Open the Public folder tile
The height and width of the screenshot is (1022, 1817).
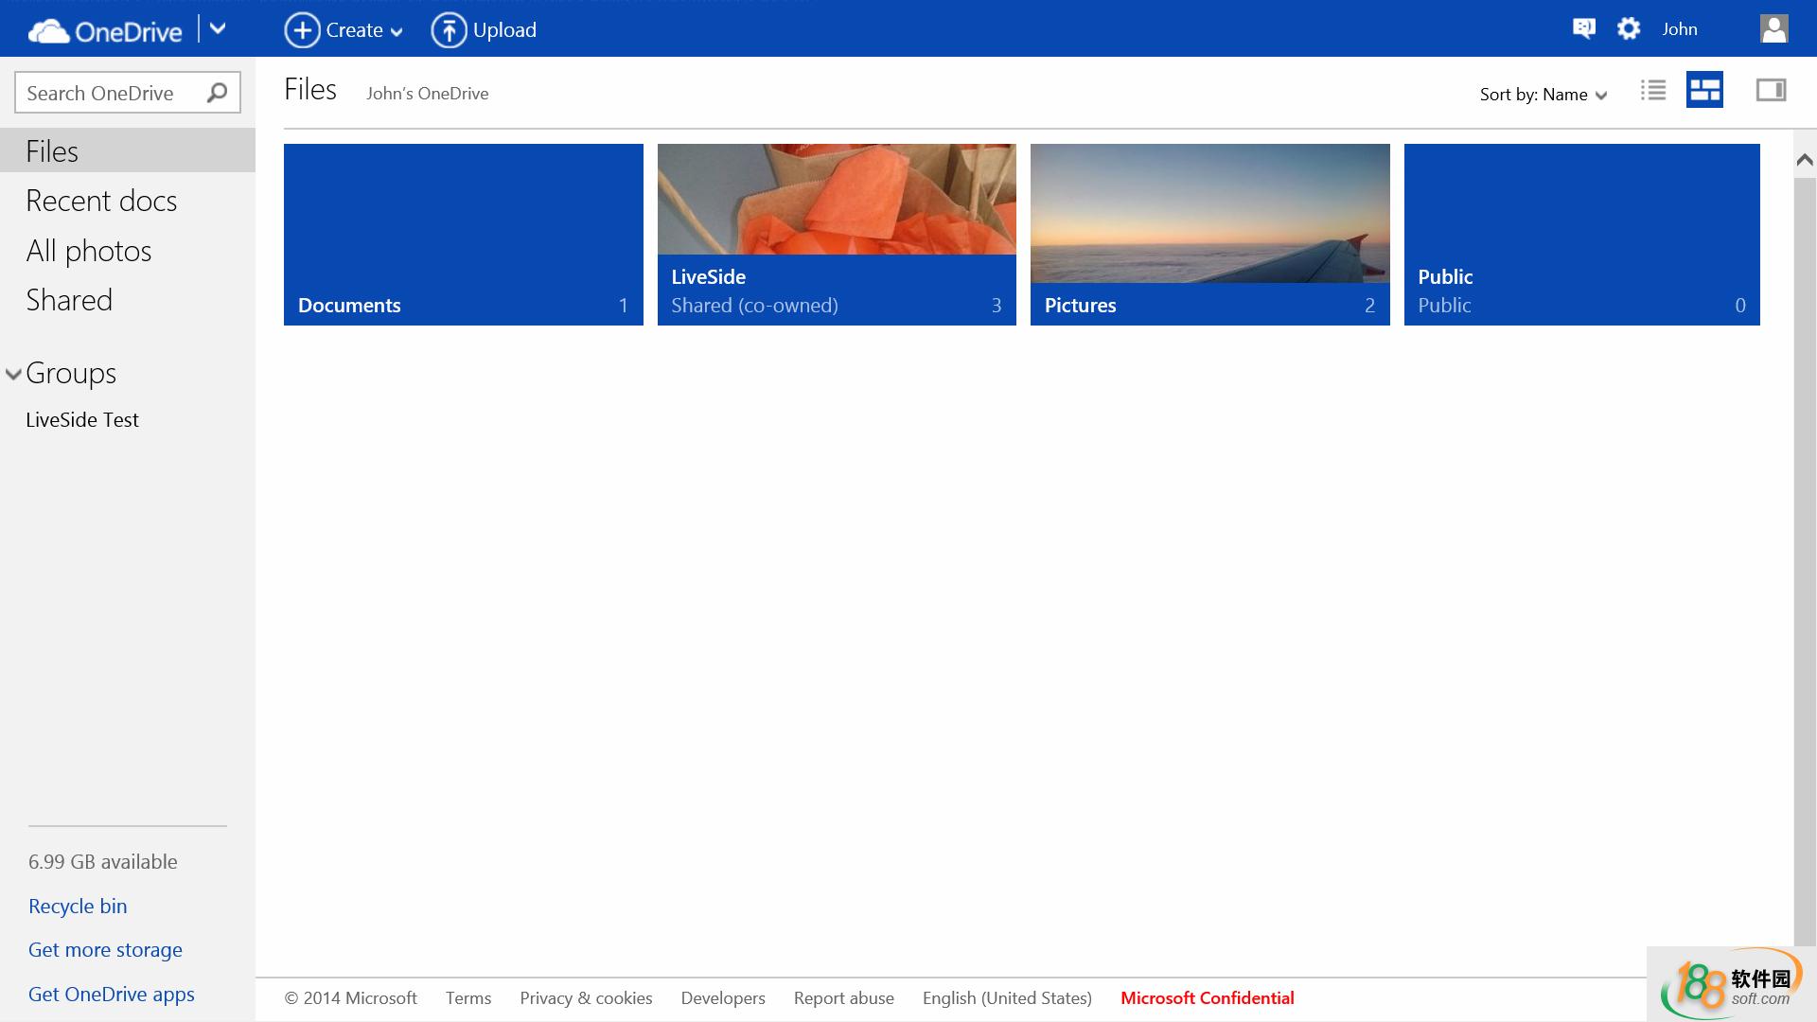click(x=1582, y=235)
